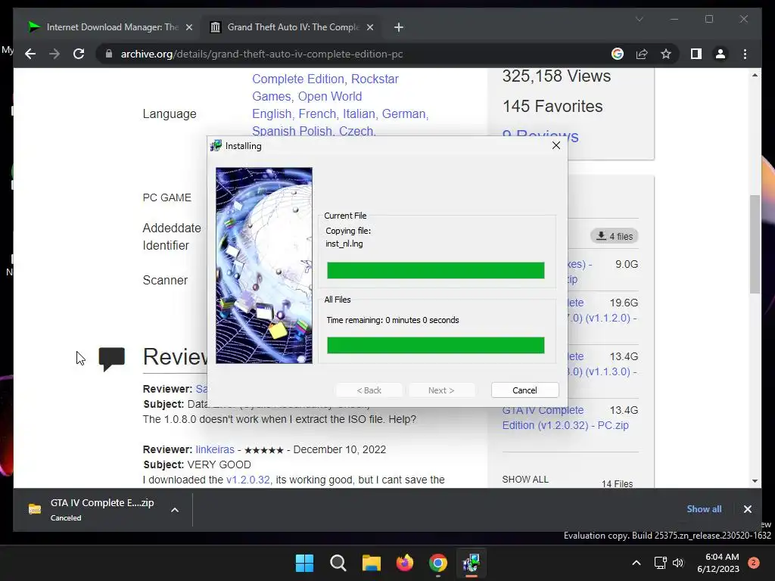Click the scrollbar down arrow
775x581 pixels.
[755, 480]
